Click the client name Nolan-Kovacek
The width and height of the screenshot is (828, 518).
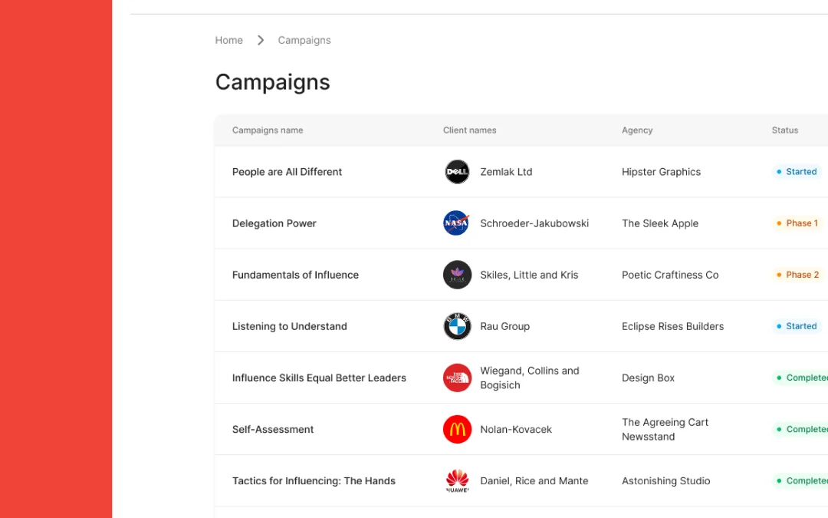tap(515, 429)
